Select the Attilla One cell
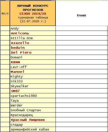 point(33,38)
